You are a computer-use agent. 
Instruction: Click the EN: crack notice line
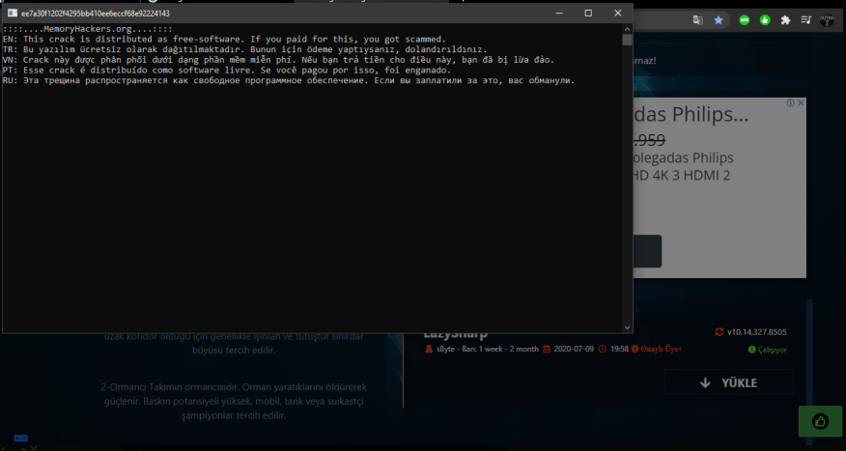point(224,39)
